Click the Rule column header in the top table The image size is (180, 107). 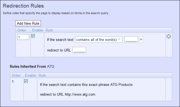(x=49, y=30)
